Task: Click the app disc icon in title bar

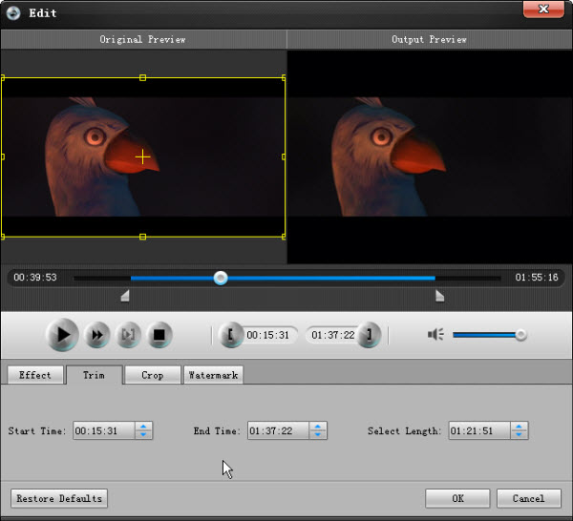Action: [13, 12]
